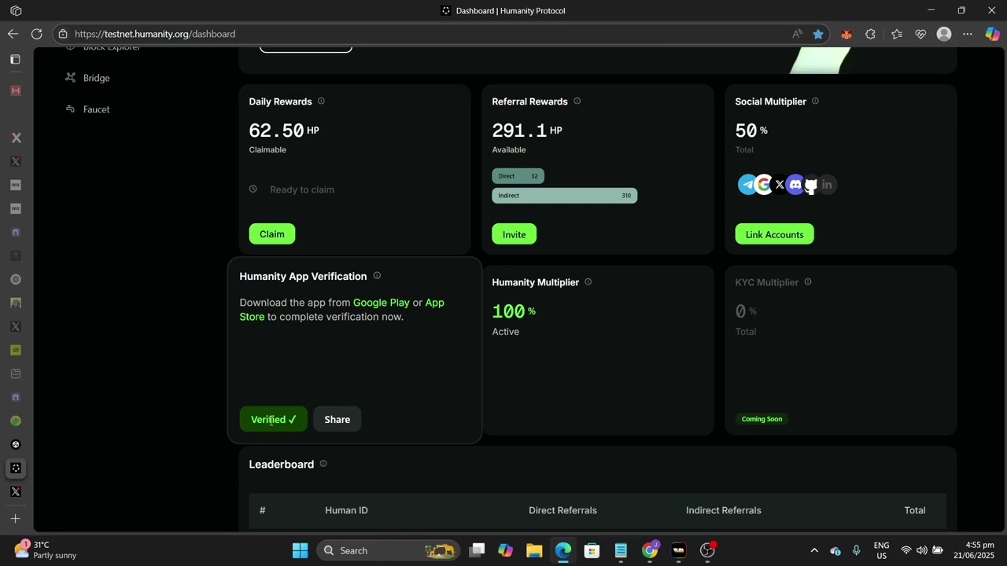1007x566 pixels.
Task: Click the X social icon in Social Multiplier
Action: [x=780, y=185]
